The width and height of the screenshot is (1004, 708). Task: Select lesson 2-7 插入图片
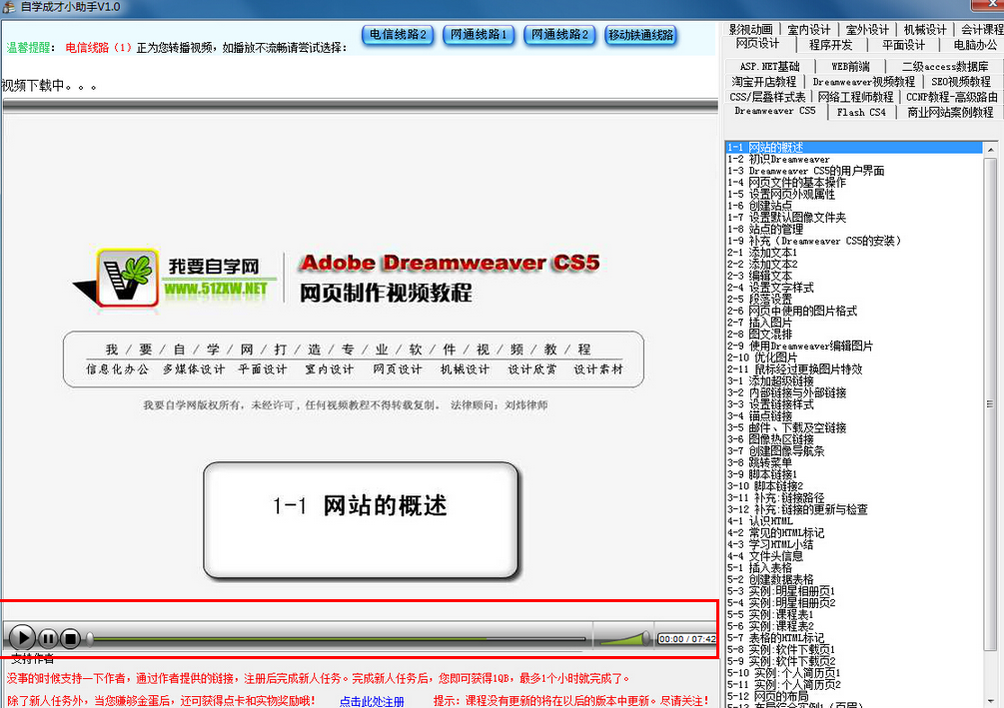point(853,323)
